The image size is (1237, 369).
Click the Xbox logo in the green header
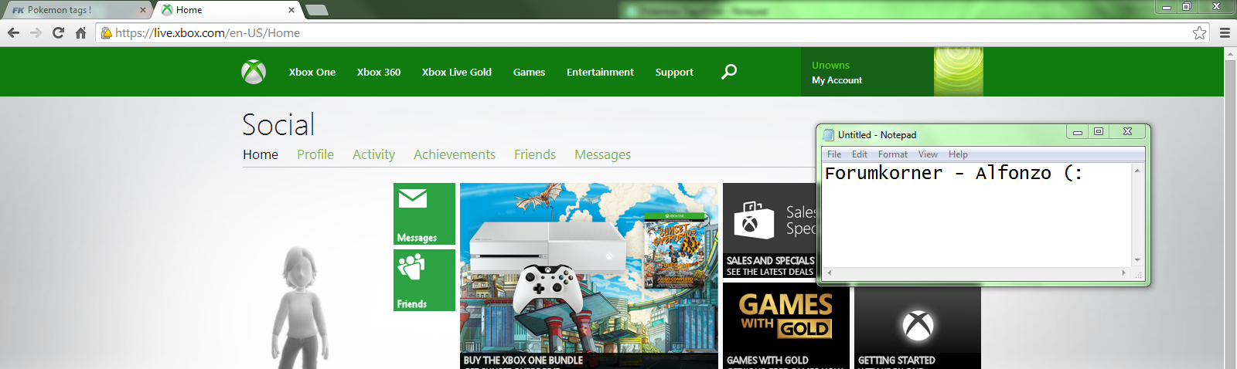(254, 72)
